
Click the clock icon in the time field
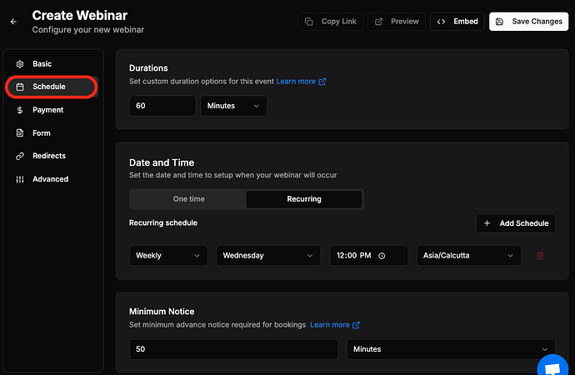(382, 256)
